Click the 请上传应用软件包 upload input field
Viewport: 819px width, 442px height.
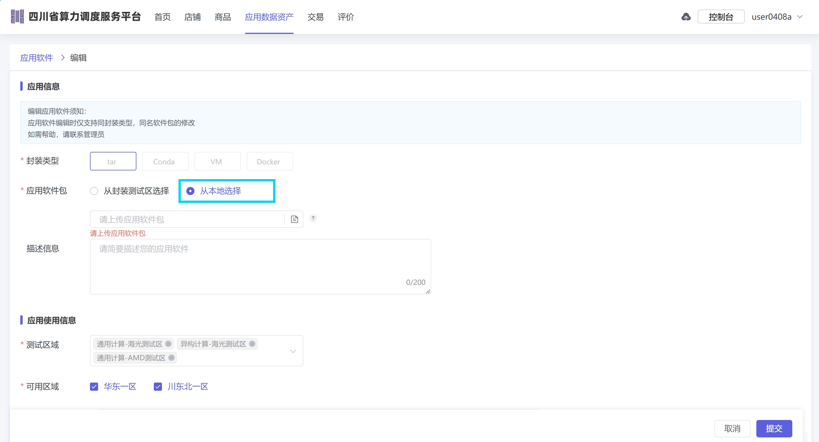click(x=196, y=219)
